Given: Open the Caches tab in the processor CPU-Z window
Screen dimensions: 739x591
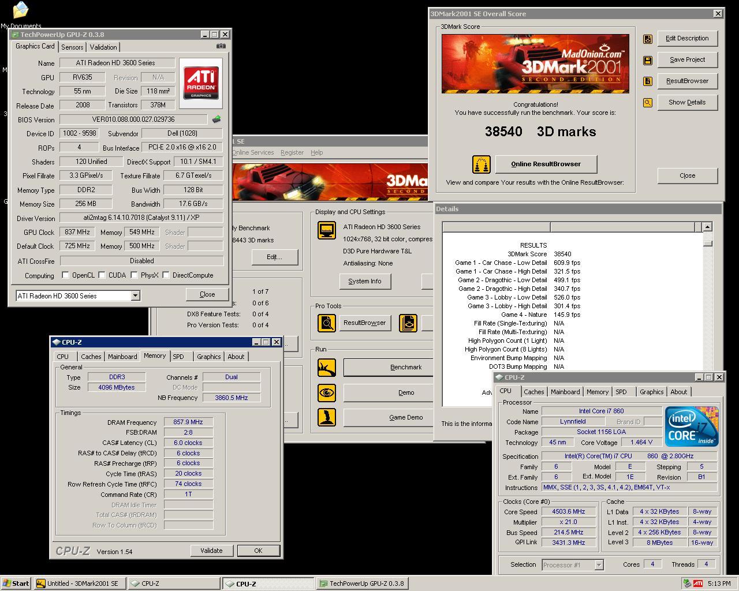Looking at the screenshot, I should pyautogui.click(x=534, y=392).
